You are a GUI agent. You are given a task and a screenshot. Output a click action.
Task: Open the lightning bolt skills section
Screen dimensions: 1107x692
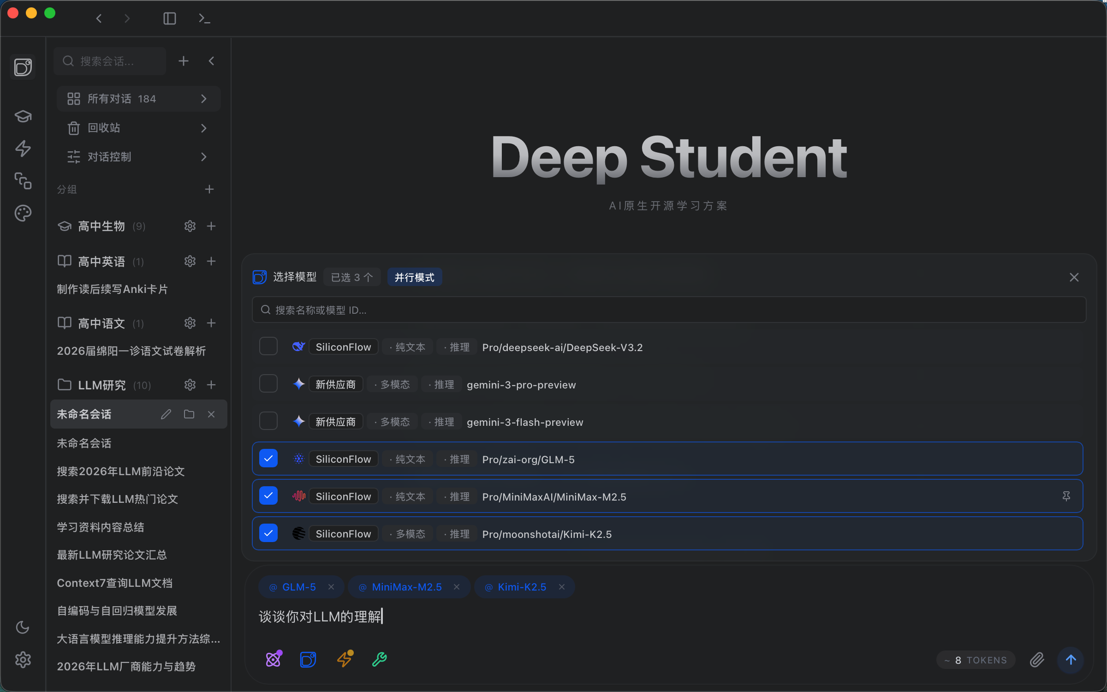[x=23, y=149]
